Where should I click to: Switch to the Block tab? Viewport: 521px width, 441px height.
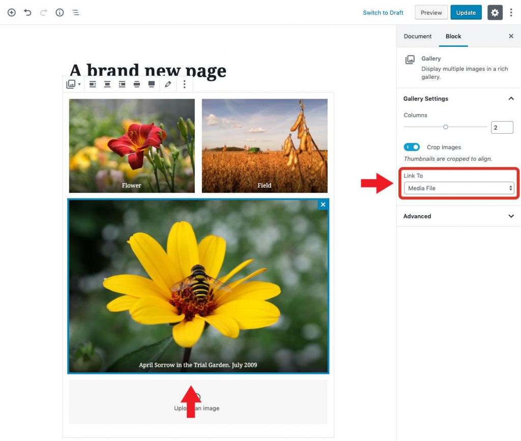[x=453, y=36]
